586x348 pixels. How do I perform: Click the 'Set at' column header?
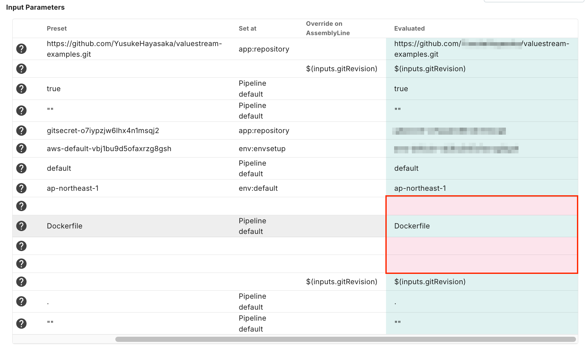247,28
